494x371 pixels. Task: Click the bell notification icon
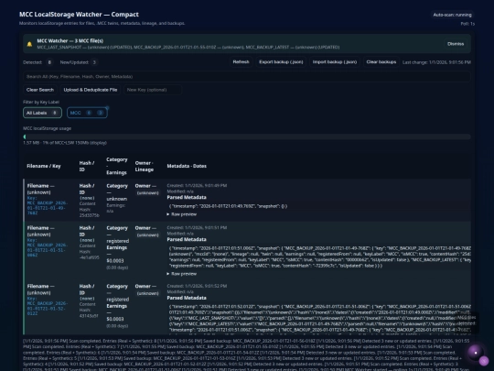point(29,44)
